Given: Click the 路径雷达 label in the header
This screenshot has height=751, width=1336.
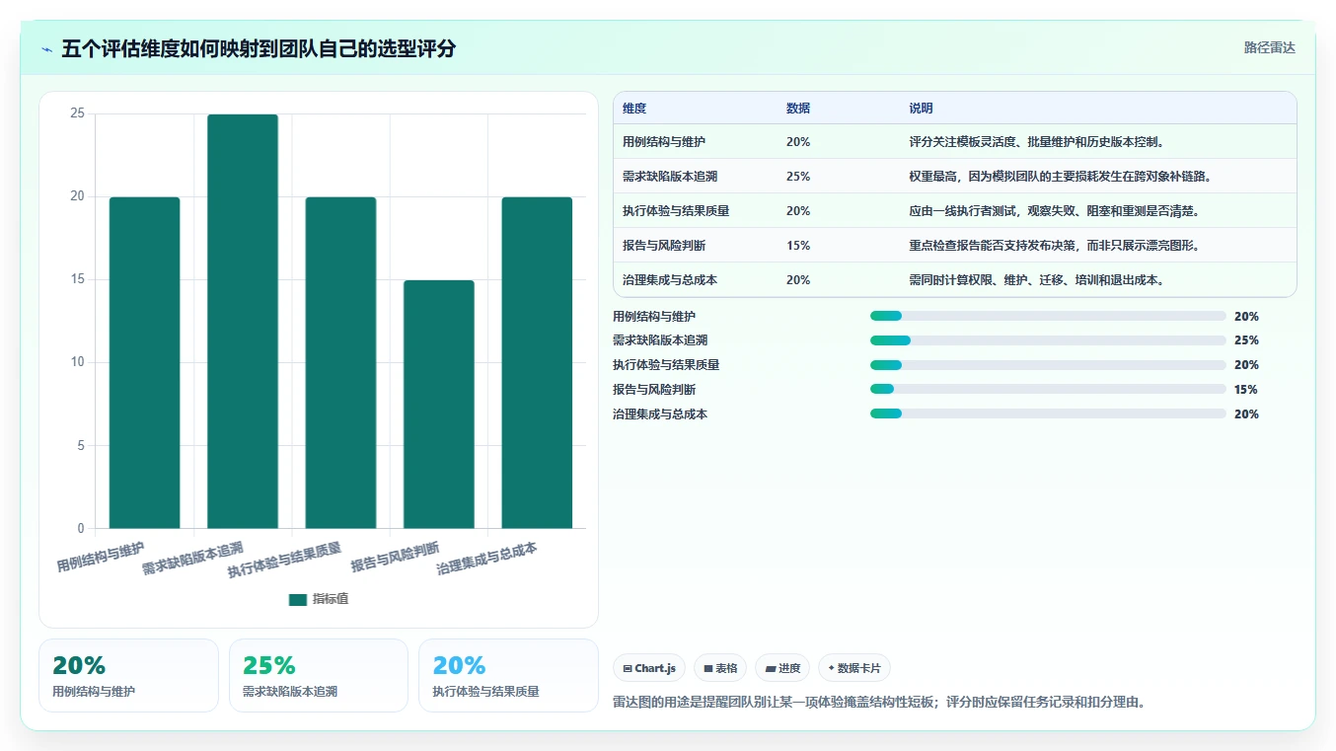Looking at the screenshot, I should 1269,47.
